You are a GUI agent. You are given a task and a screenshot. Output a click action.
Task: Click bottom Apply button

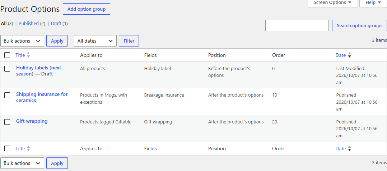[x=57, y=163]
